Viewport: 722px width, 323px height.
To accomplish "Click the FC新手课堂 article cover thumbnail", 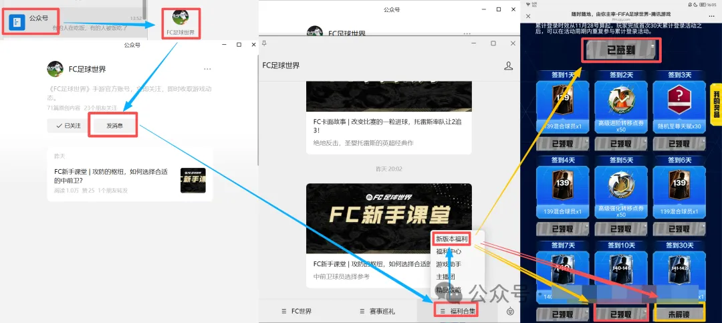I will (x=193, y=180).
